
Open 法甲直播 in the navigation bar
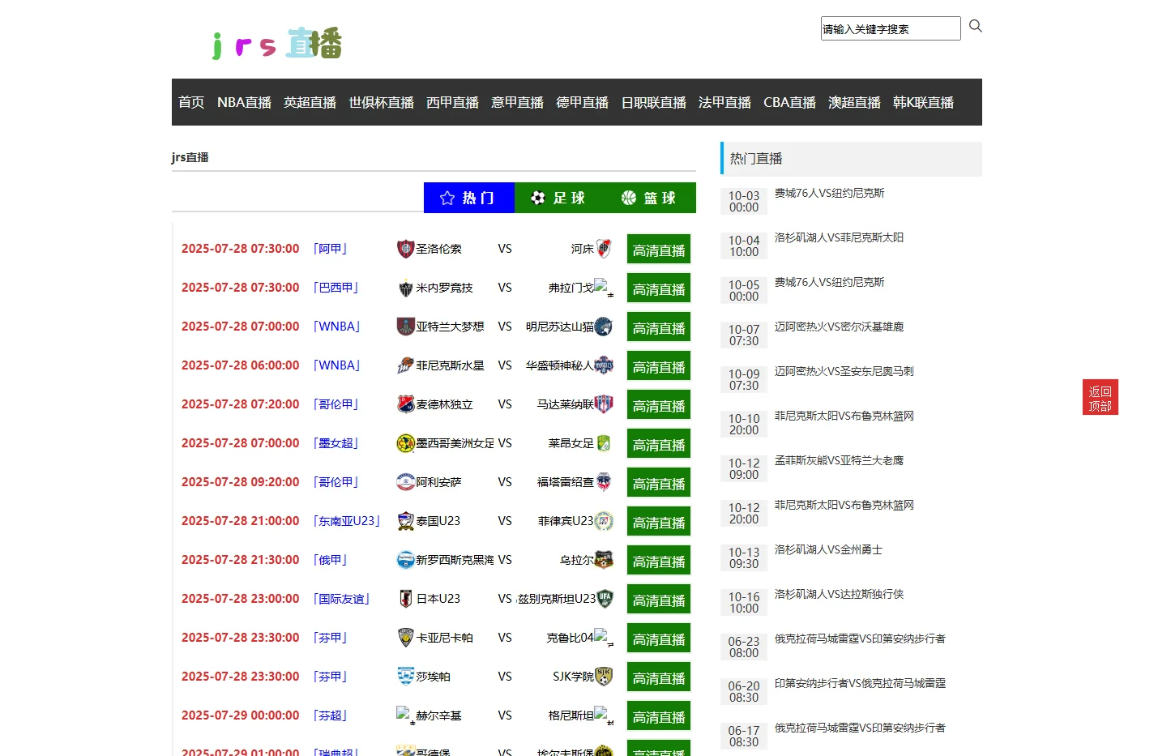point(724,102)
